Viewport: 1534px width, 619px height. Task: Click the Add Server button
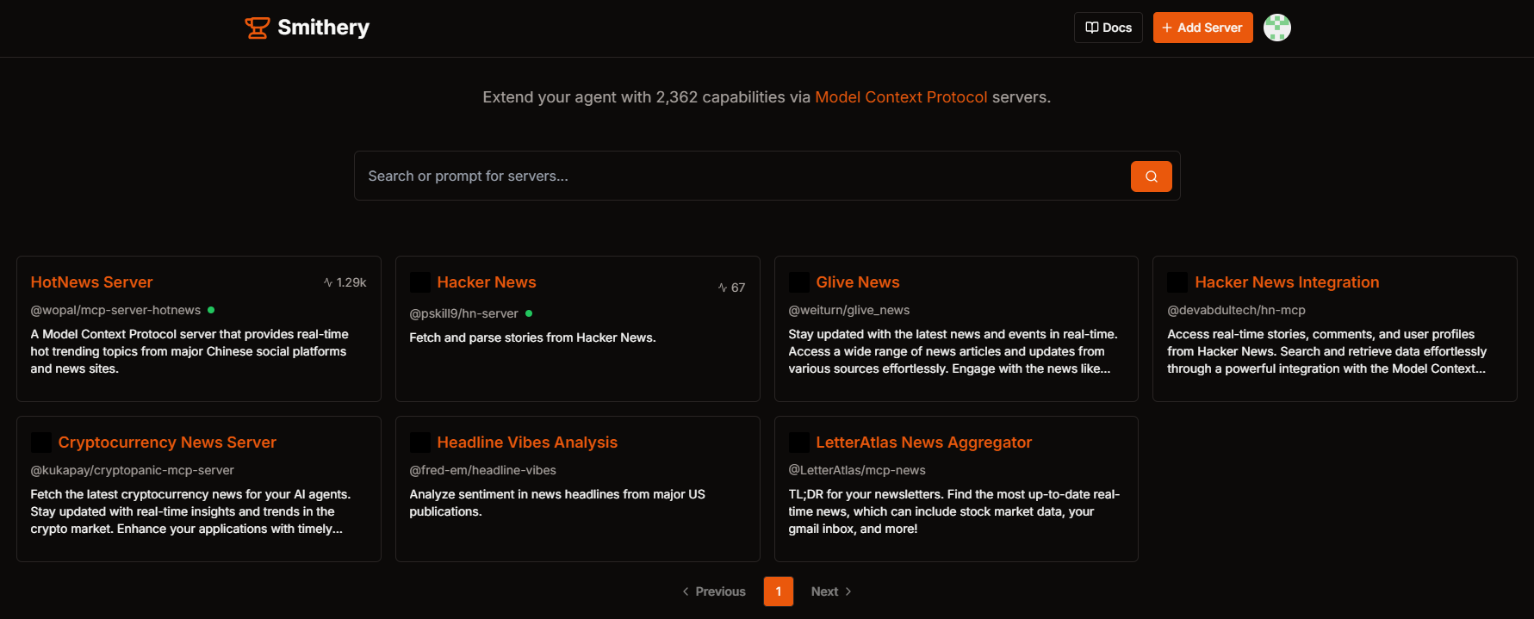[x=1202, y=28]
